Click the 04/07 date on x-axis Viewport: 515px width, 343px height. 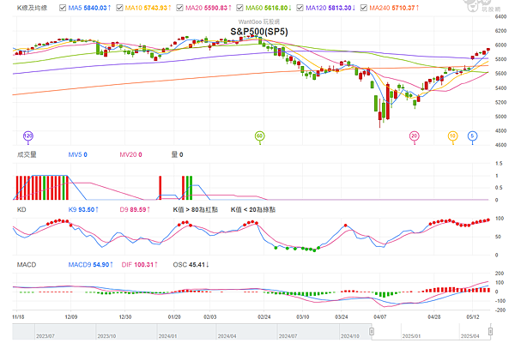tap(380, 316)
